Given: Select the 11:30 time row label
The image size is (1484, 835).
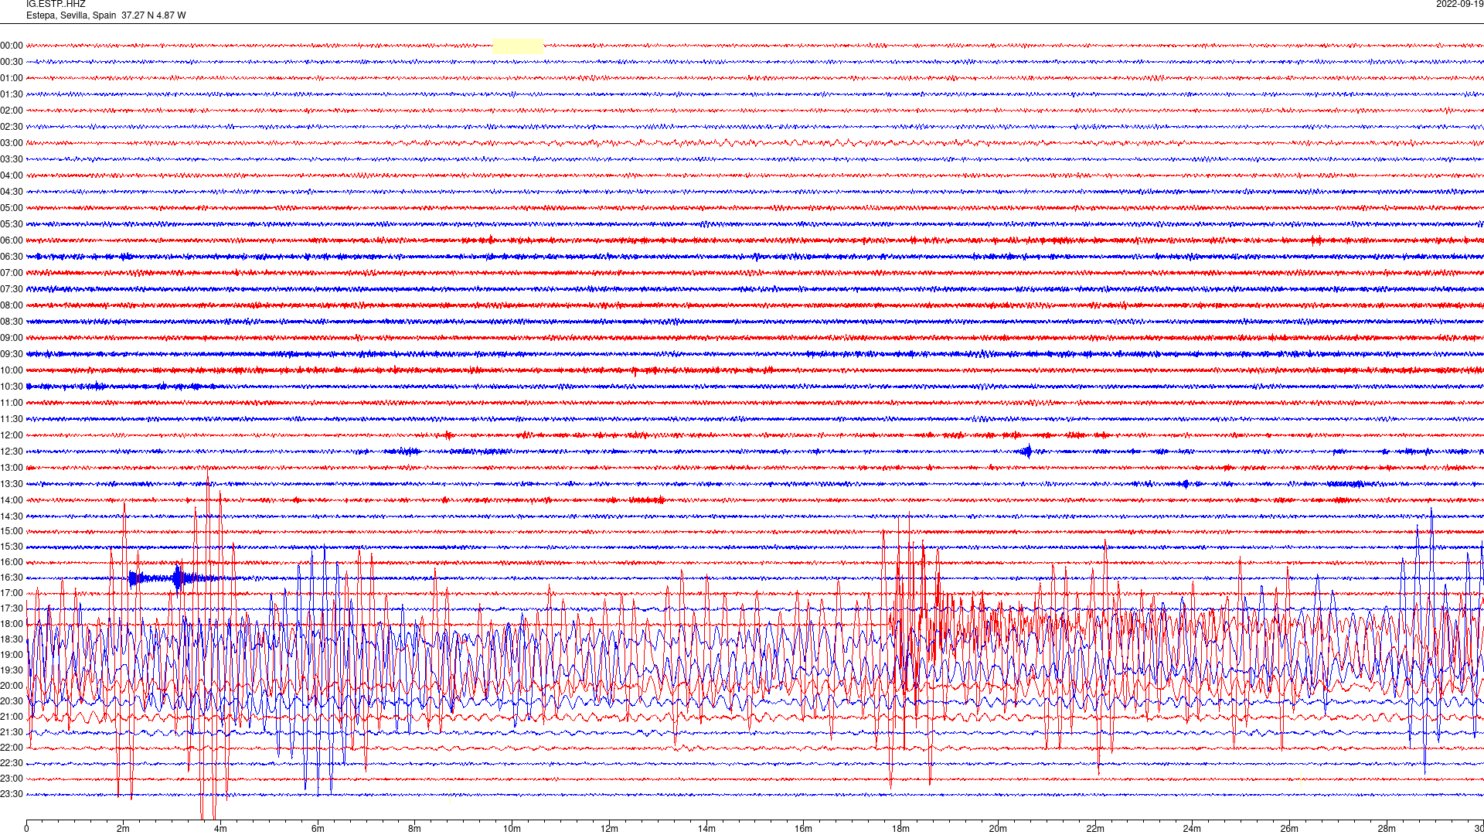Looking at the screenshot, I should [x=12, y=419].
